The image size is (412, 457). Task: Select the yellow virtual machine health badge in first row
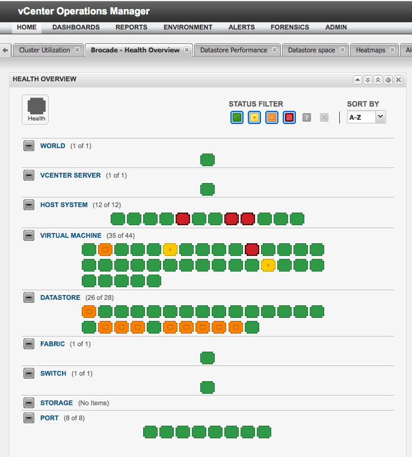click(170, 249)
